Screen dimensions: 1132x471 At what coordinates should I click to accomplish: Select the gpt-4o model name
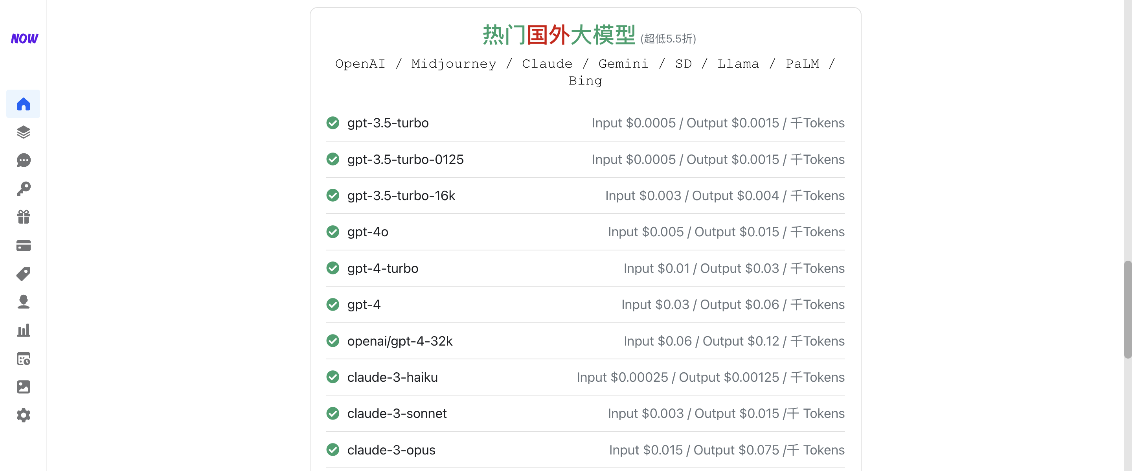coord(368,232)
